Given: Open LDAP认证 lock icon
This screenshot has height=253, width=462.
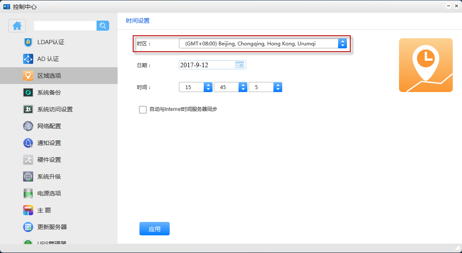Looking at the screenshot, I should click(x=28, y=42).
